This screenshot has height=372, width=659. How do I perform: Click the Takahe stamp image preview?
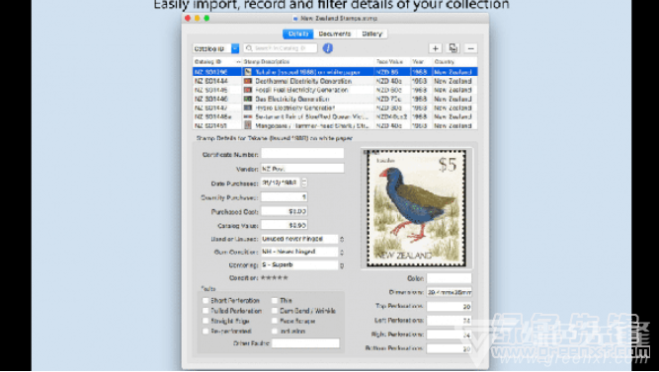pyautogui.click(x=417, y=208)
